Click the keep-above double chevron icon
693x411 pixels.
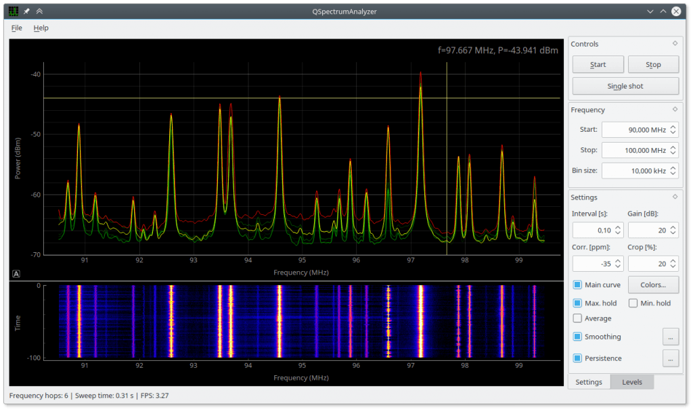[x=39, y=11]
